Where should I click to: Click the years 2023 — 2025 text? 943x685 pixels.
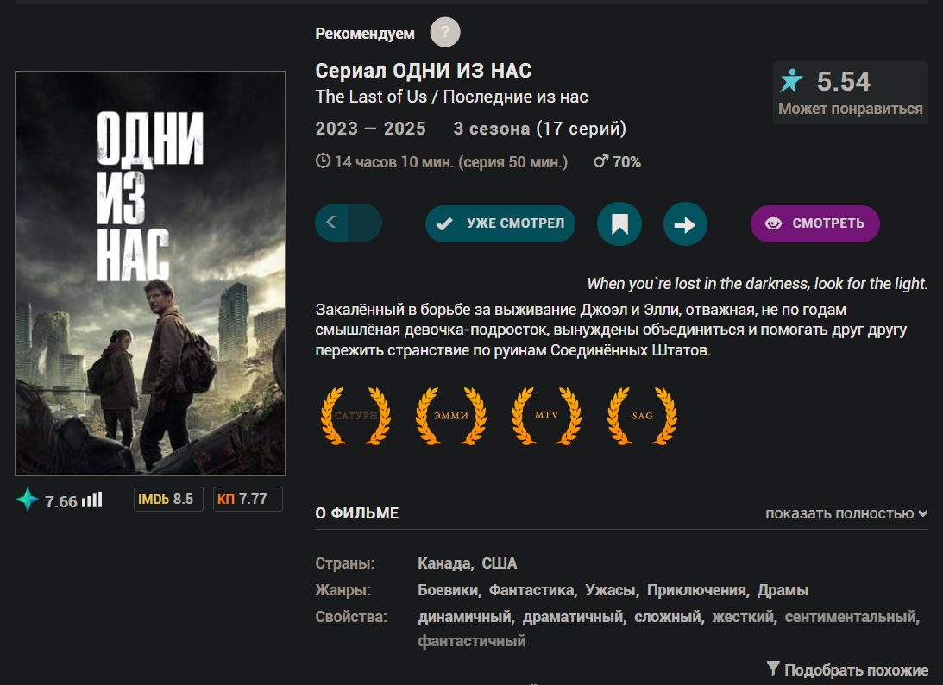tap(370, 128)
